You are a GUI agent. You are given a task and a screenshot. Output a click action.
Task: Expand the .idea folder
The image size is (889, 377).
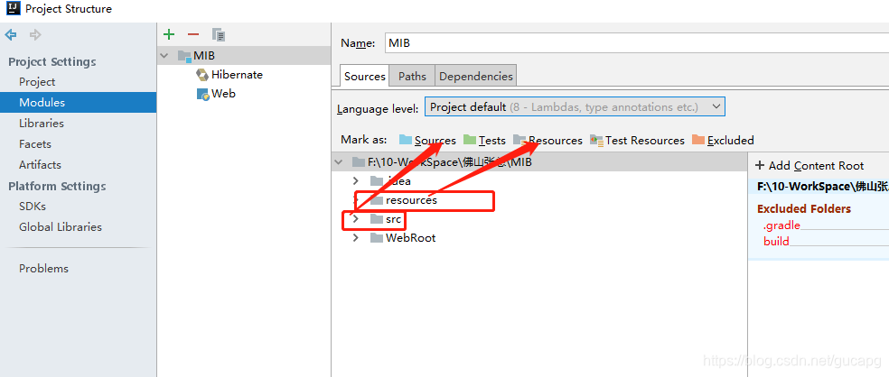pyautogui.click(x=355, y=181)
